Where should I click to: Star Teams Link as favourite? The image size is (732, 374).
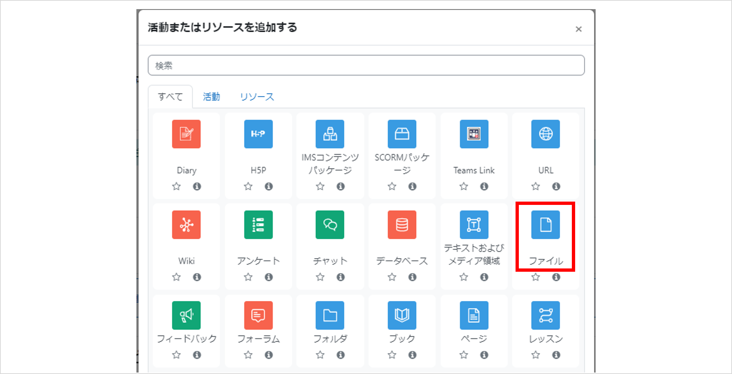(464, 186)
